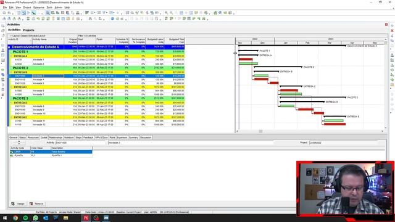Viewport: 395px width, 222px height.
Task: Click the Zoom In magnifier icon
Action: 166,13
